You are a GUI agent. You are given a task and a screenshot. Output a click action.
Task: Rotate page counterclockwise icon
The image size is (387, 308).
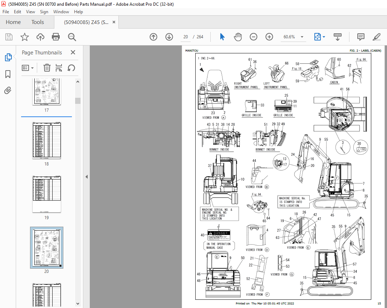pyautogui.click(x=71, y=68)
